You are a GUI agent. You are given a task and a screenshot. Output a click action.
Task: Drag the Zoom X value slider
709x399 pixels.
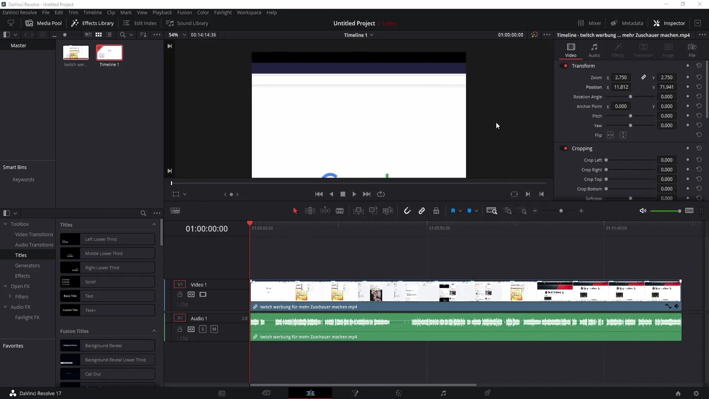click(x=621, y=78)
